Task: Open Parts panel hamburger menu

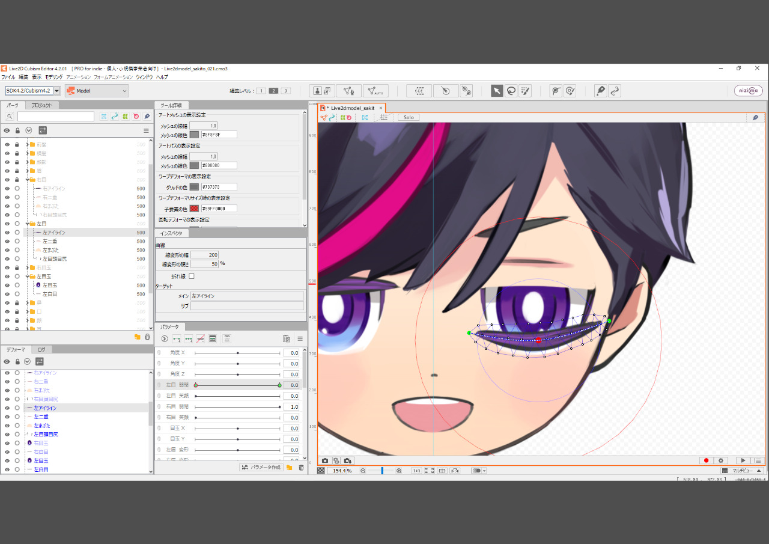Action: point(146,130)
